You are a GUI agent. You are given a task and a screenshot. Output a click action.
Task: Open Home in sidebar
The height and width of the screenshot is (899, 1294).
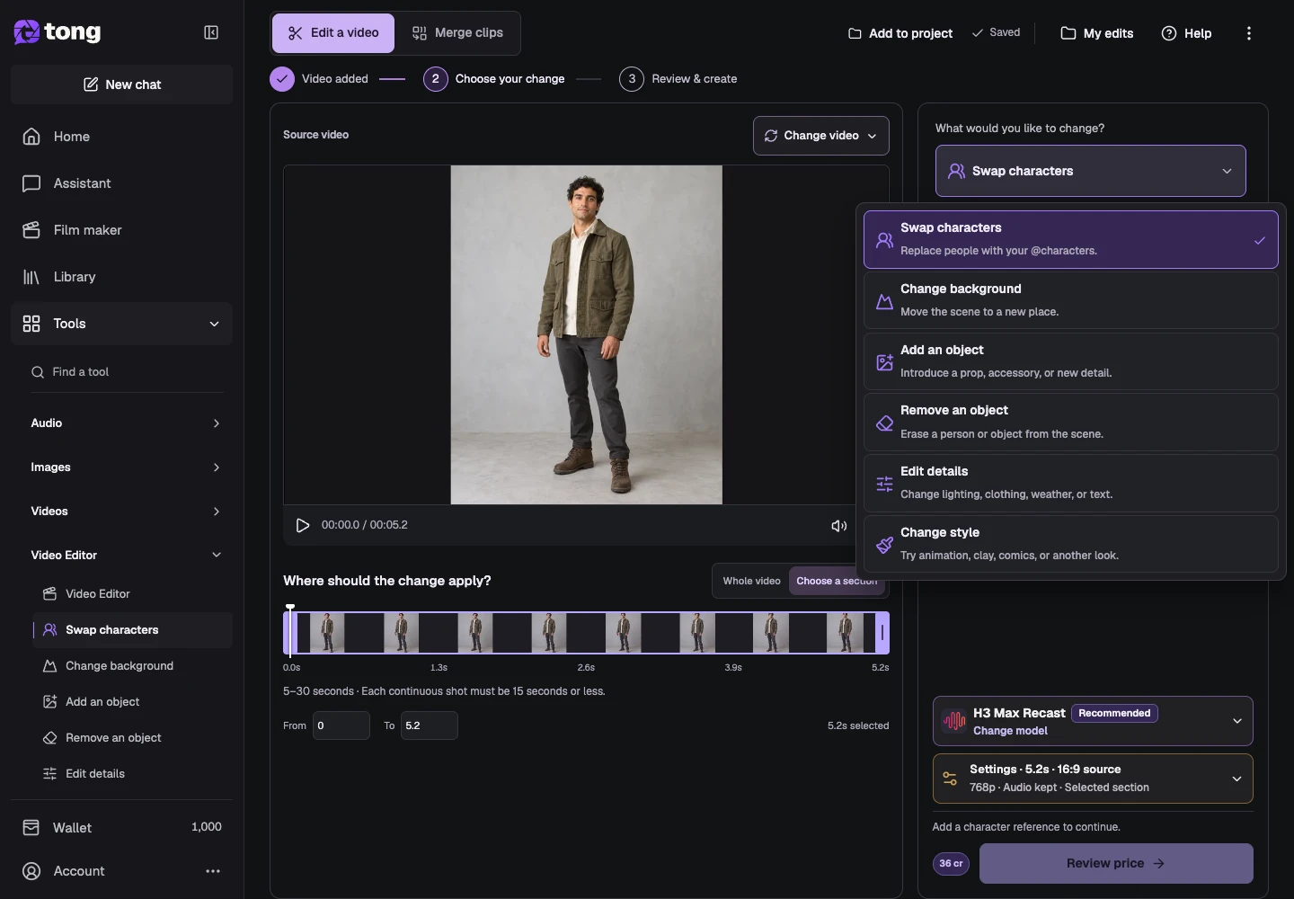tap(122, 137)
